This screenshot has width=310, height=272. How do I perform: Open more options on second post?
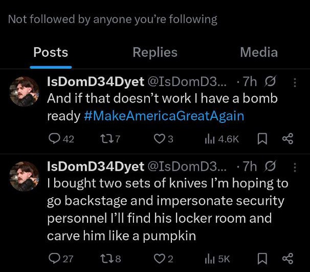point(294,167)
